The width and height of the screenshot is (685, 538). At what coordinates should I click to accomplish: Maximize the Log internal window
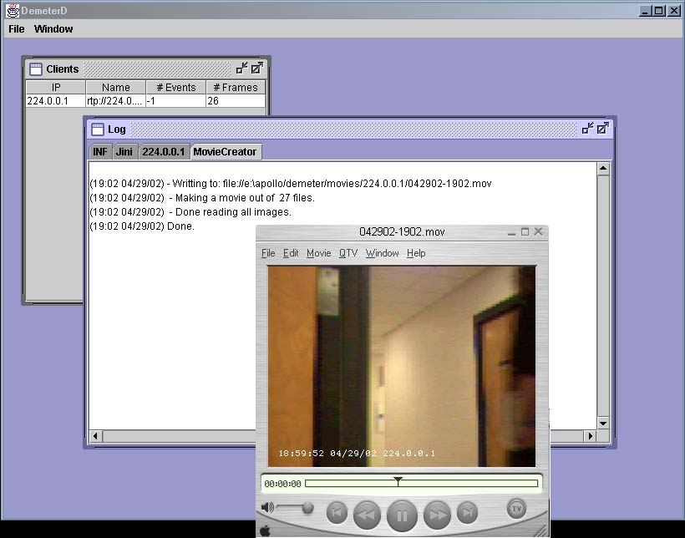603,129
